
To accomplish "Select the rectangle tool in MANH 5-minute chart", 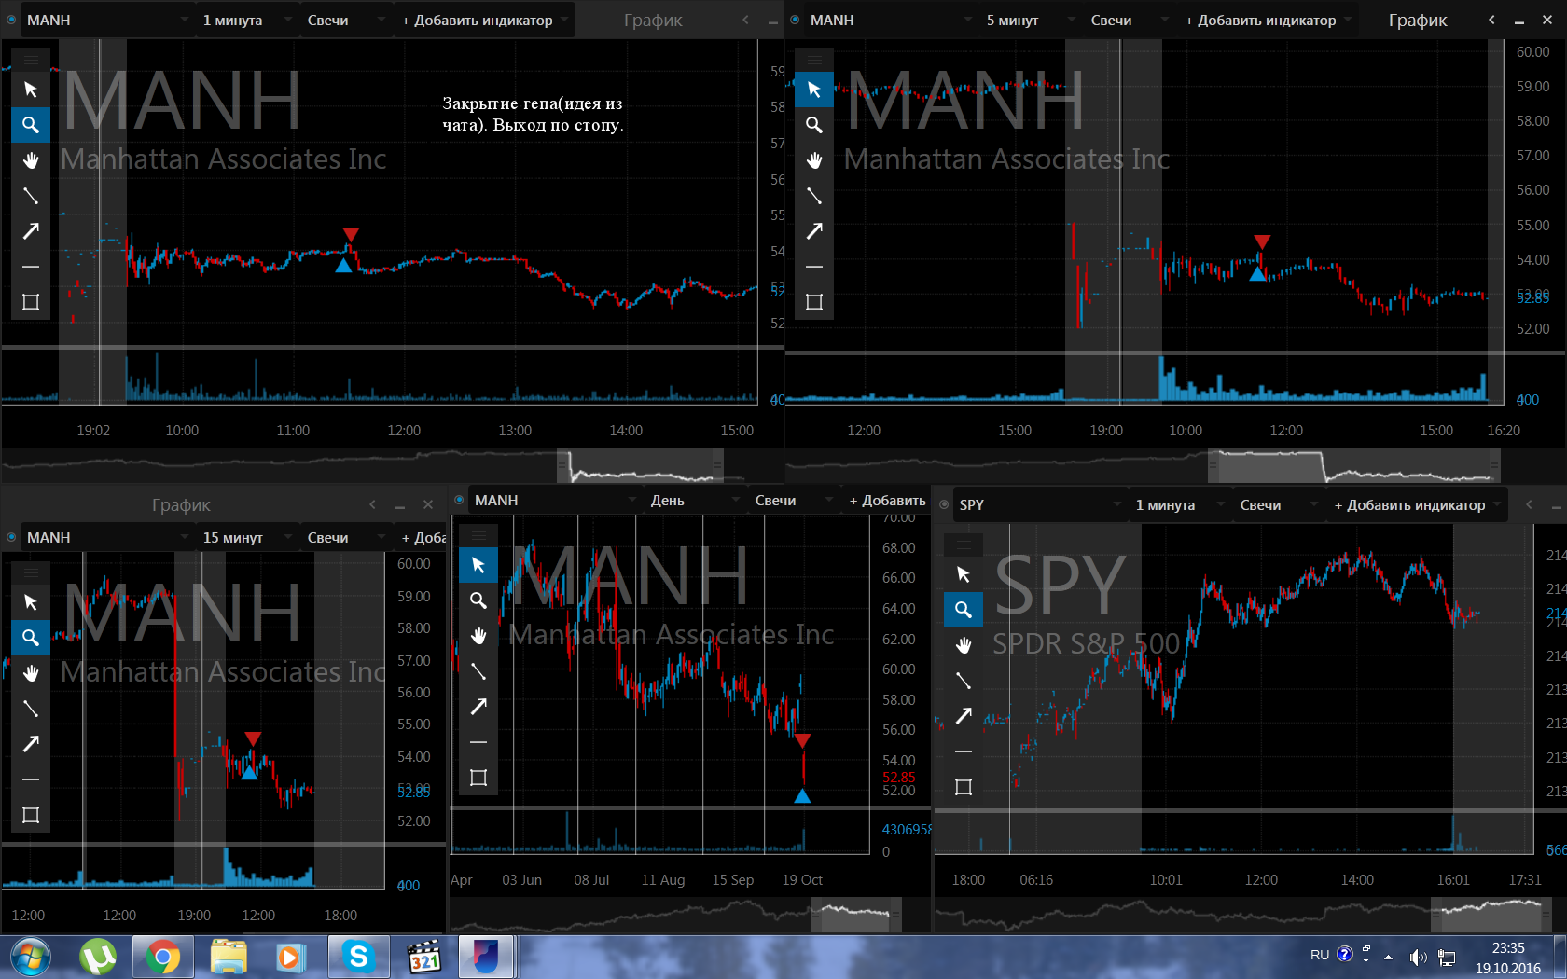I will [814, 302].
